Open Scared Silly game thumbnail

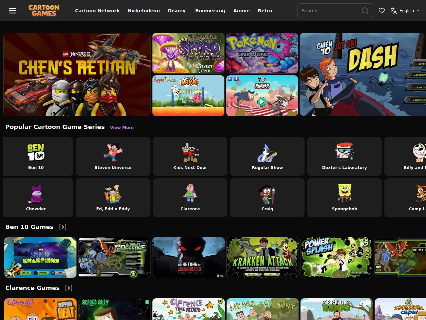114,309
